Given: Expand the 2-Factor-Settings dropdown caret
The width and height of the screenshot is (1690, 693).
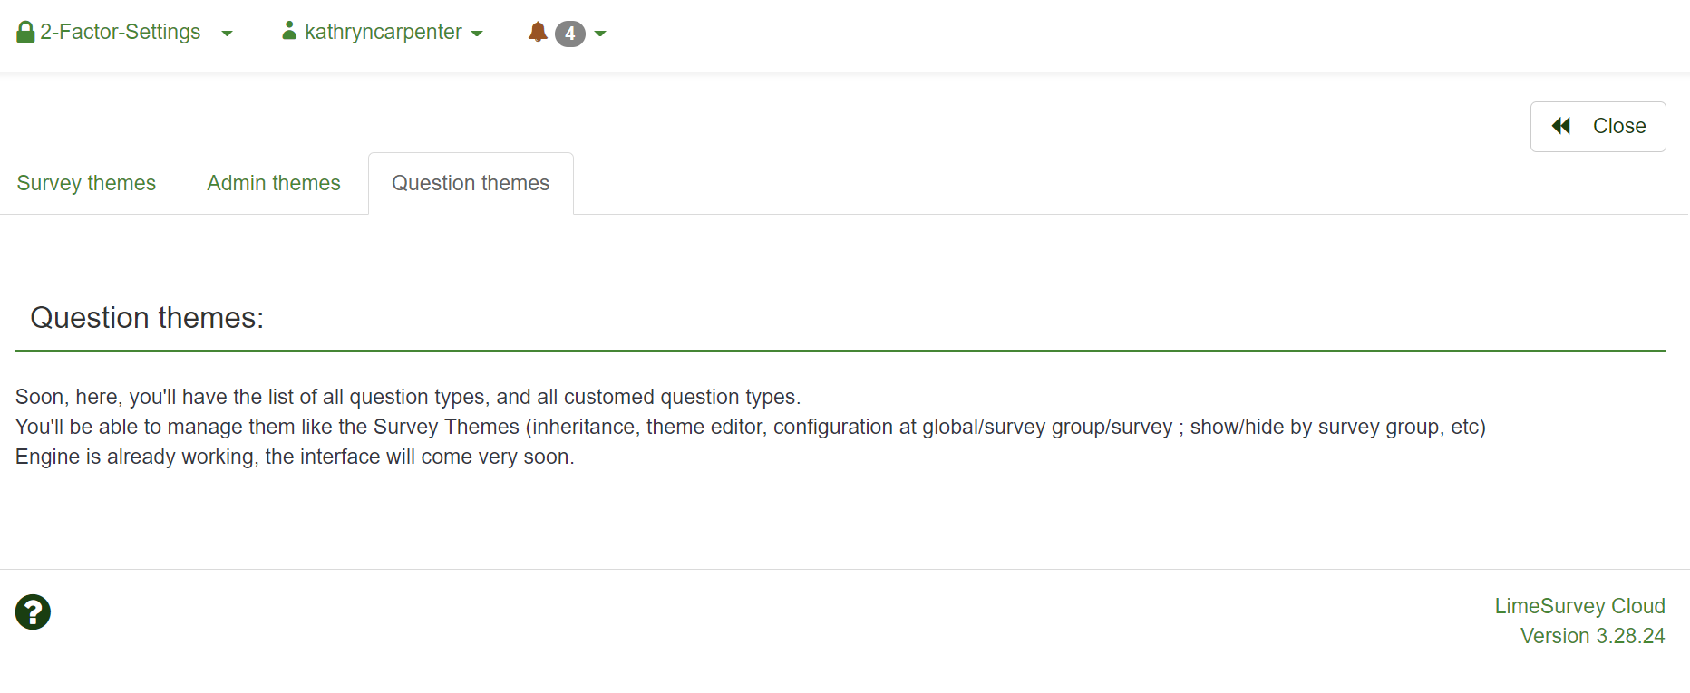Looking at the screenshot, I should pos(227,34).
